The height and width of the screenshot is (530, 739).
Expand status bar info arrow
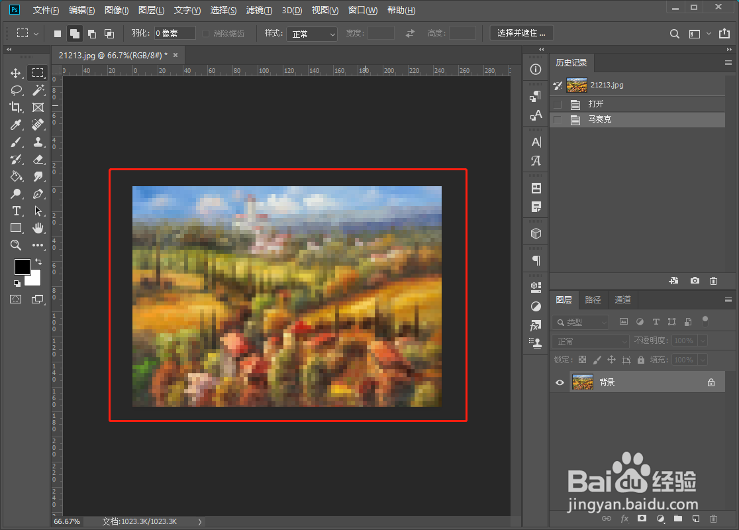[x=200, y=521]
